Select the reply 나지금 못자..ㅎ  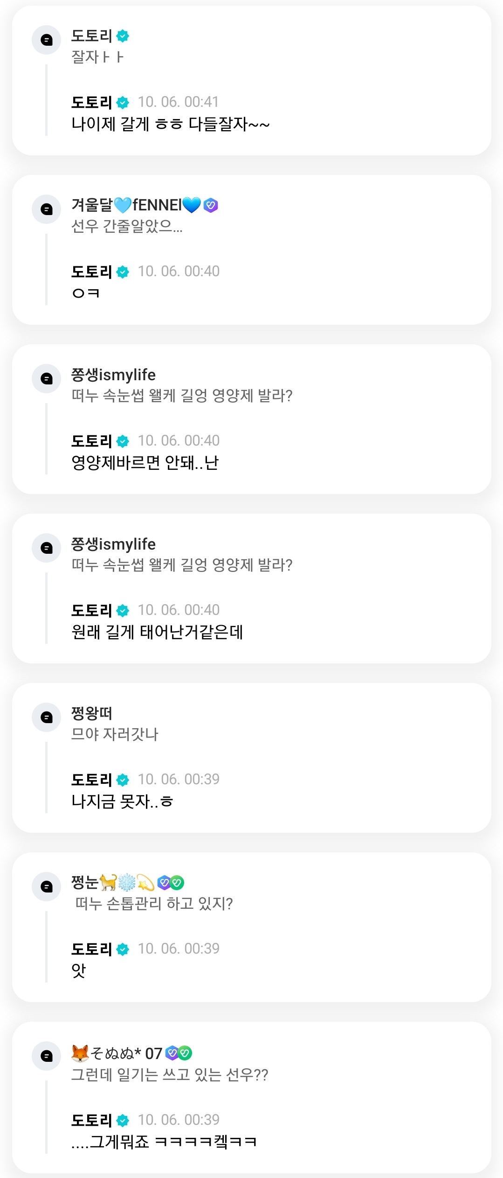122,802
